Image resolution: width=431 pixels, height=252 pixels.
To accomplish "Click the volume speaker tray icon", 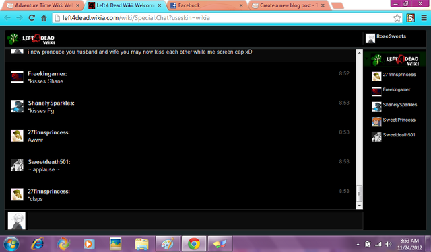I will (388, 244).
